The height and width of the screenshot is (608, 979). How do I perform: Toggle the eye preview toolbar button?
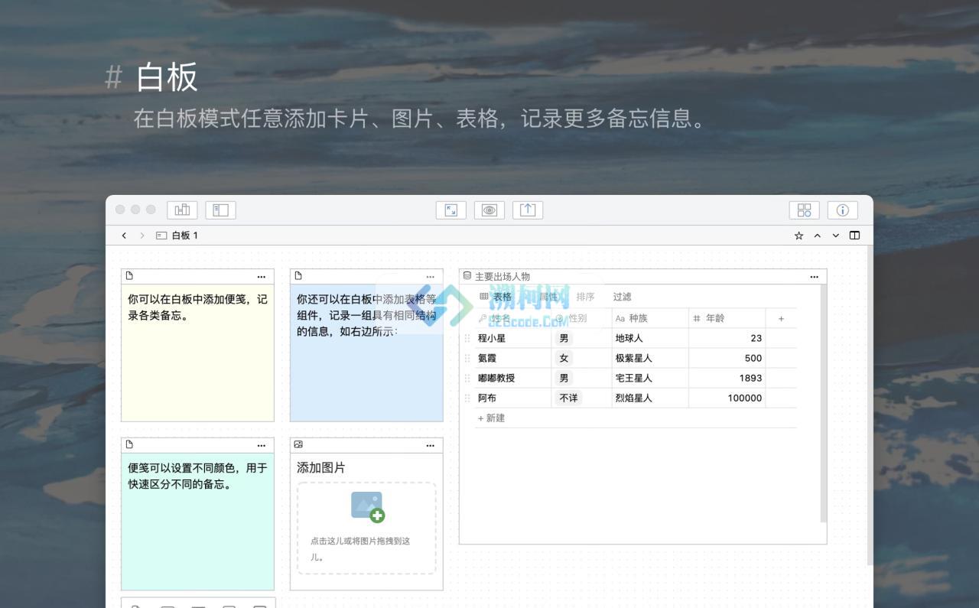coord(489,210)
